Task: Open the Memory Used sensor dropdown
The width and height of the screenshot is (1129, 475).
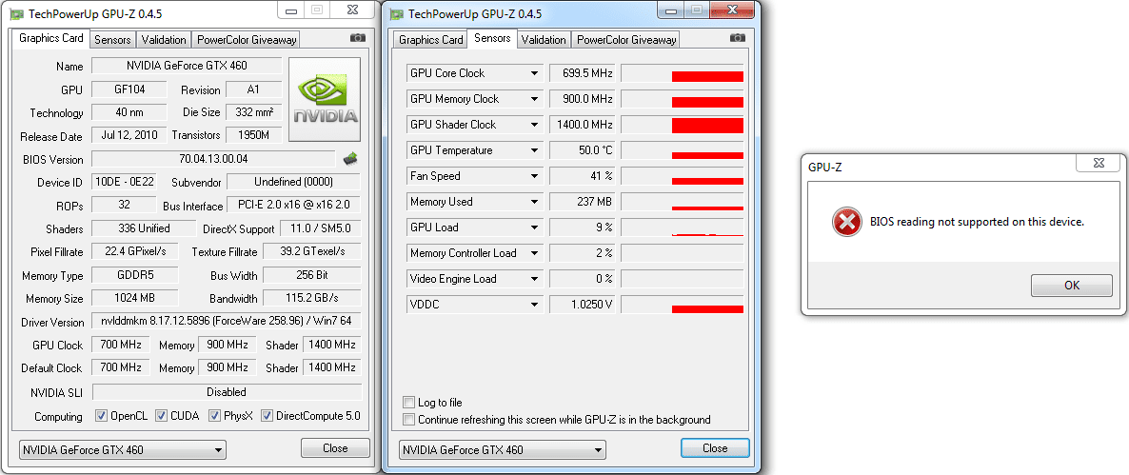Action: pyautogui.click(x=534, y=202)
